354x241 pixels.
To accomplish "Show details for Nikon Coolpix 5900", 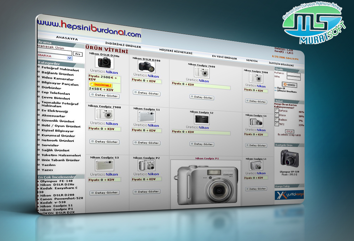I will pos(256,101).
